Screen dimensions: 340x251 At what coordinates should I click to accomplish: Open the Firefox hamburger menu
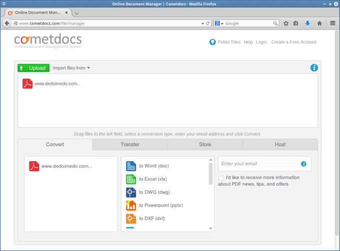(x=332, y=23)
